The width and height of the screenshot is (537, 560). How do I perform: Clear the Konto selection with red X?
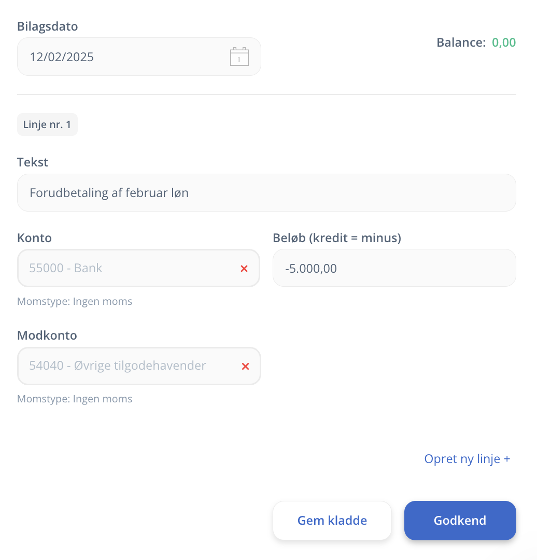(x=244, y=269)
